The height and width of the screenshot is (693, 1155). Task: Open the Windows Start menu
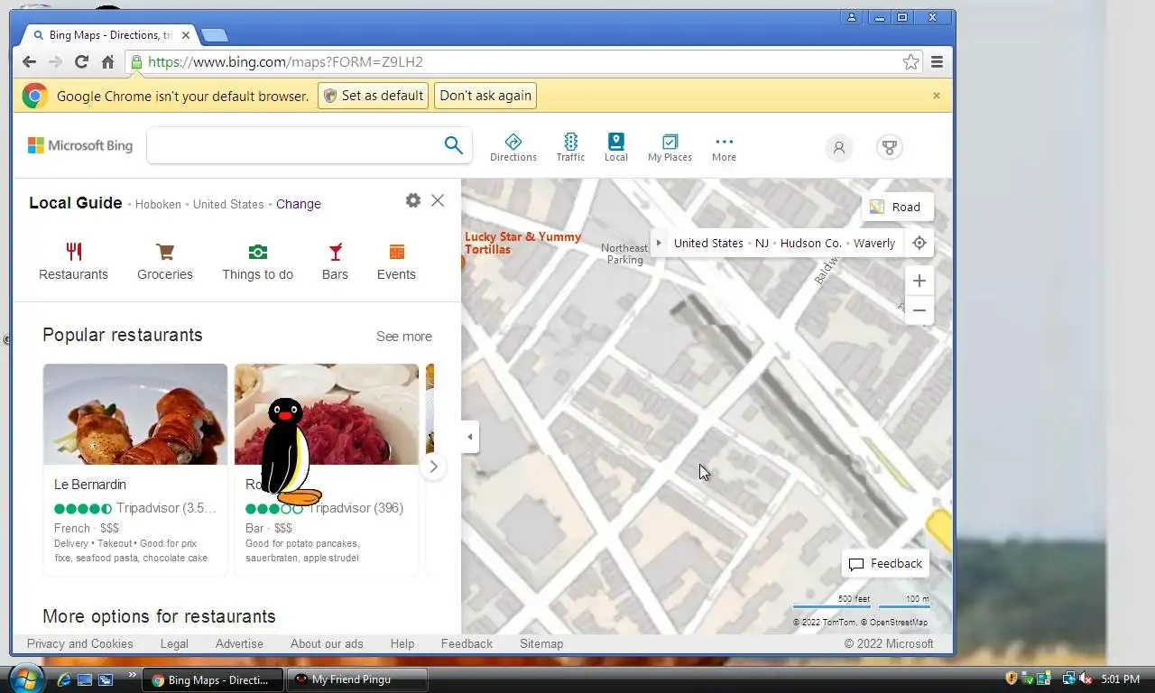[x=26, y=679]
